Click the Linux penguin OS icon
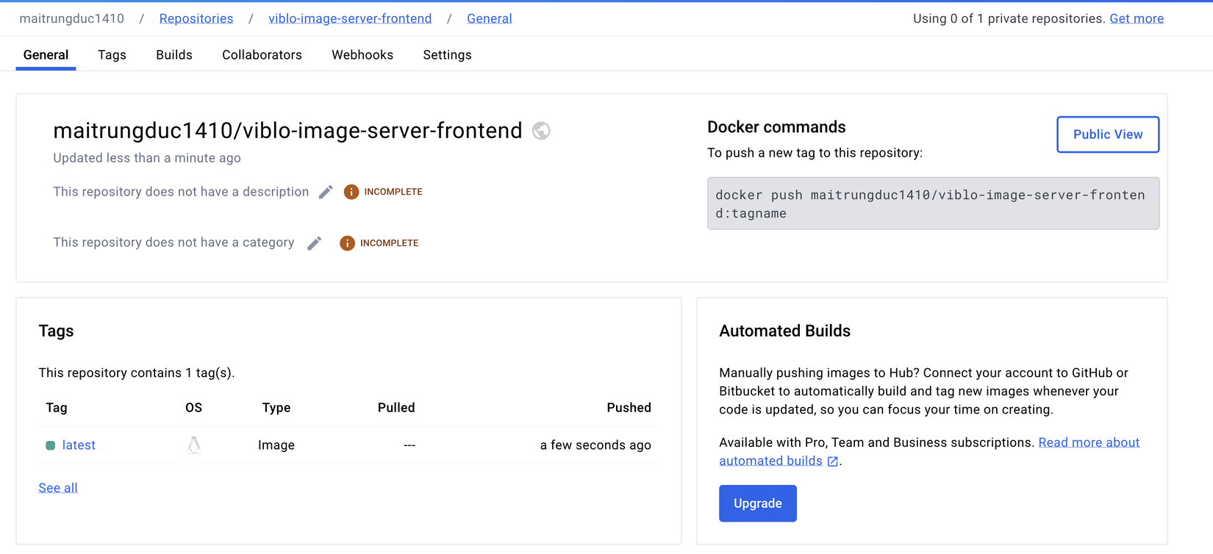The width and height of the screenshot is (1213, 554). (x=193, y=445)
